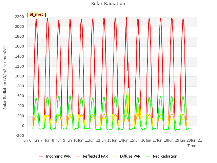
Task: Click the -200 y-axis tick label
Action: tap(20, 136)
